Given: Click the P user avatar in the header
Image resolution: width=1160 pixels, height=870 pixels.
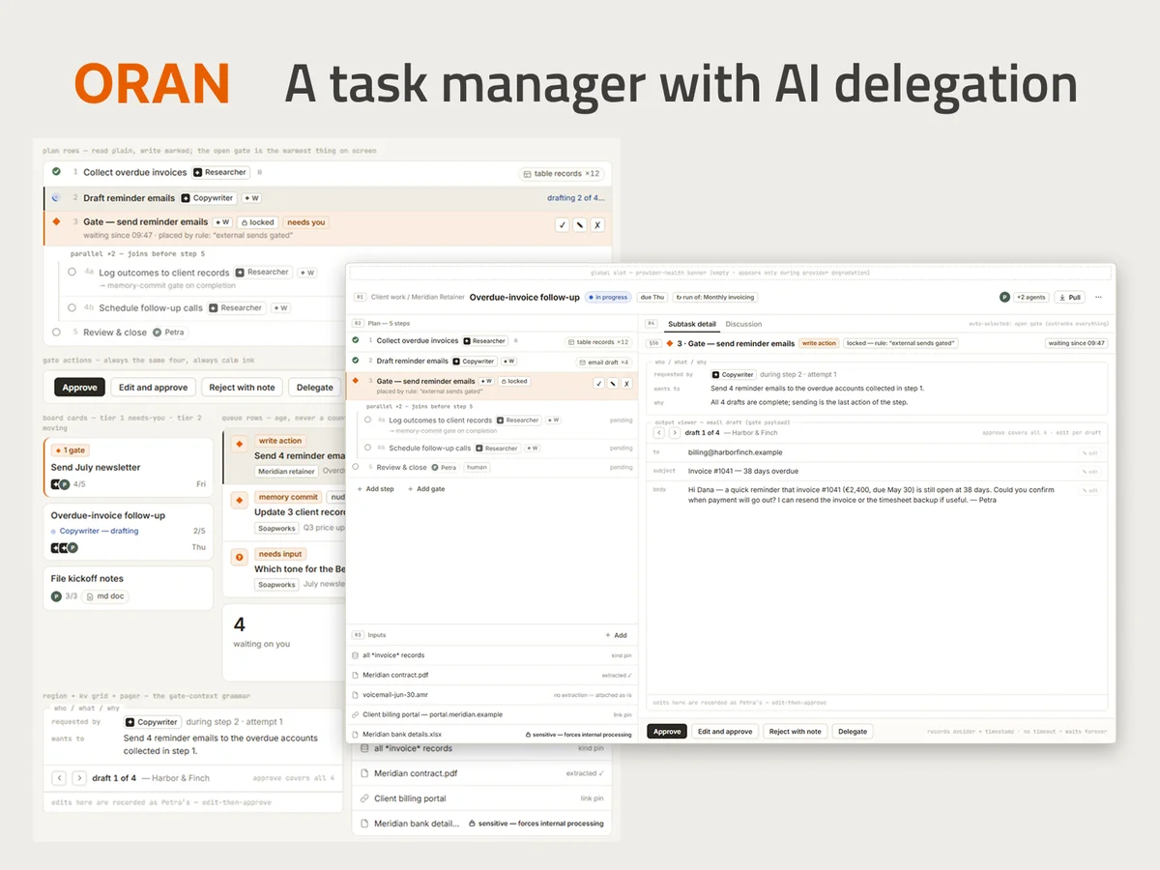Looking at the screenshot, I should pos(1004,297).
